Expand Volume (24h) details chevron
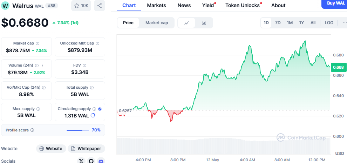Screen dimensions: 347x163 (42, 66)
